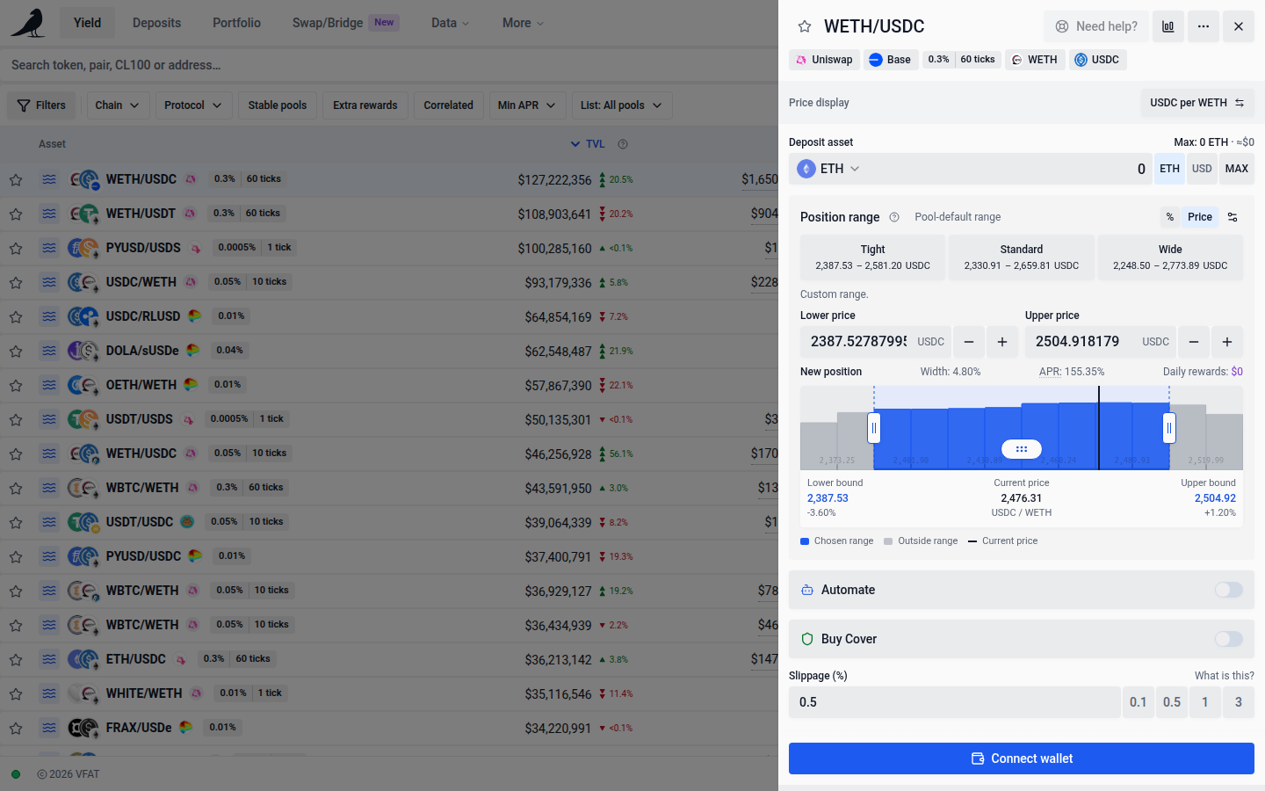The image size is (1265, 791).
Task: Click the Connect wallet button
Action: (x=1022, y=758)
